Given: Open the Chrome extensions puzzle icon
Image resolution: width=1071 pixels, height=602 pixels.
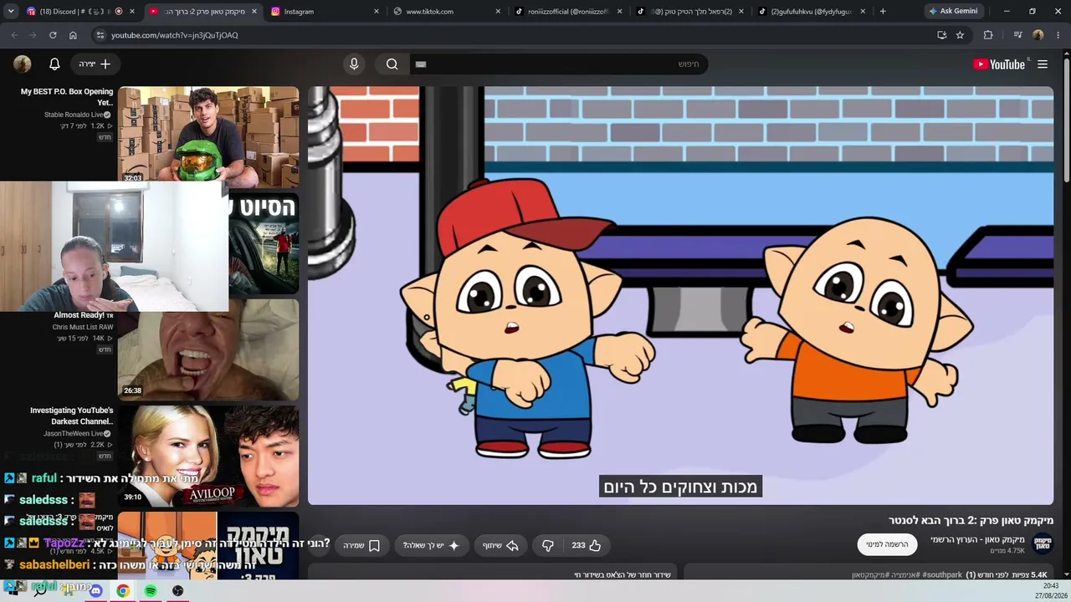Looking at the screenshot, I should [988, 35].
